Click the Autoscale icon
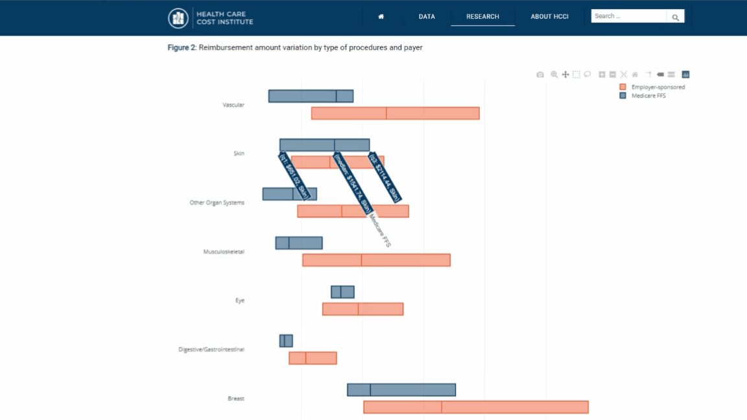This screenshot has height=420, width=747. coord(624,75)
